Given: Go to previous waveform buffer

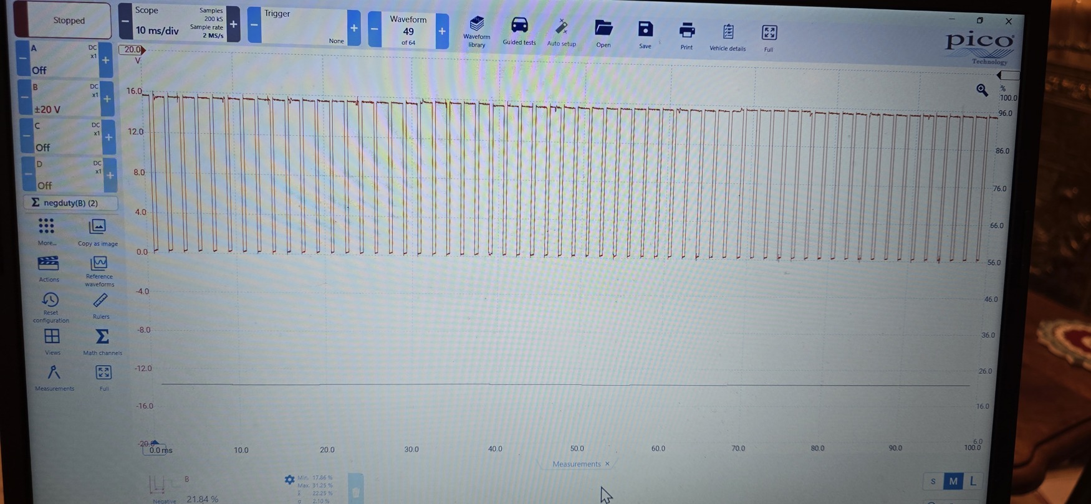Looking at the screenshot, I should pyautogui.click(x=374, y=29).
